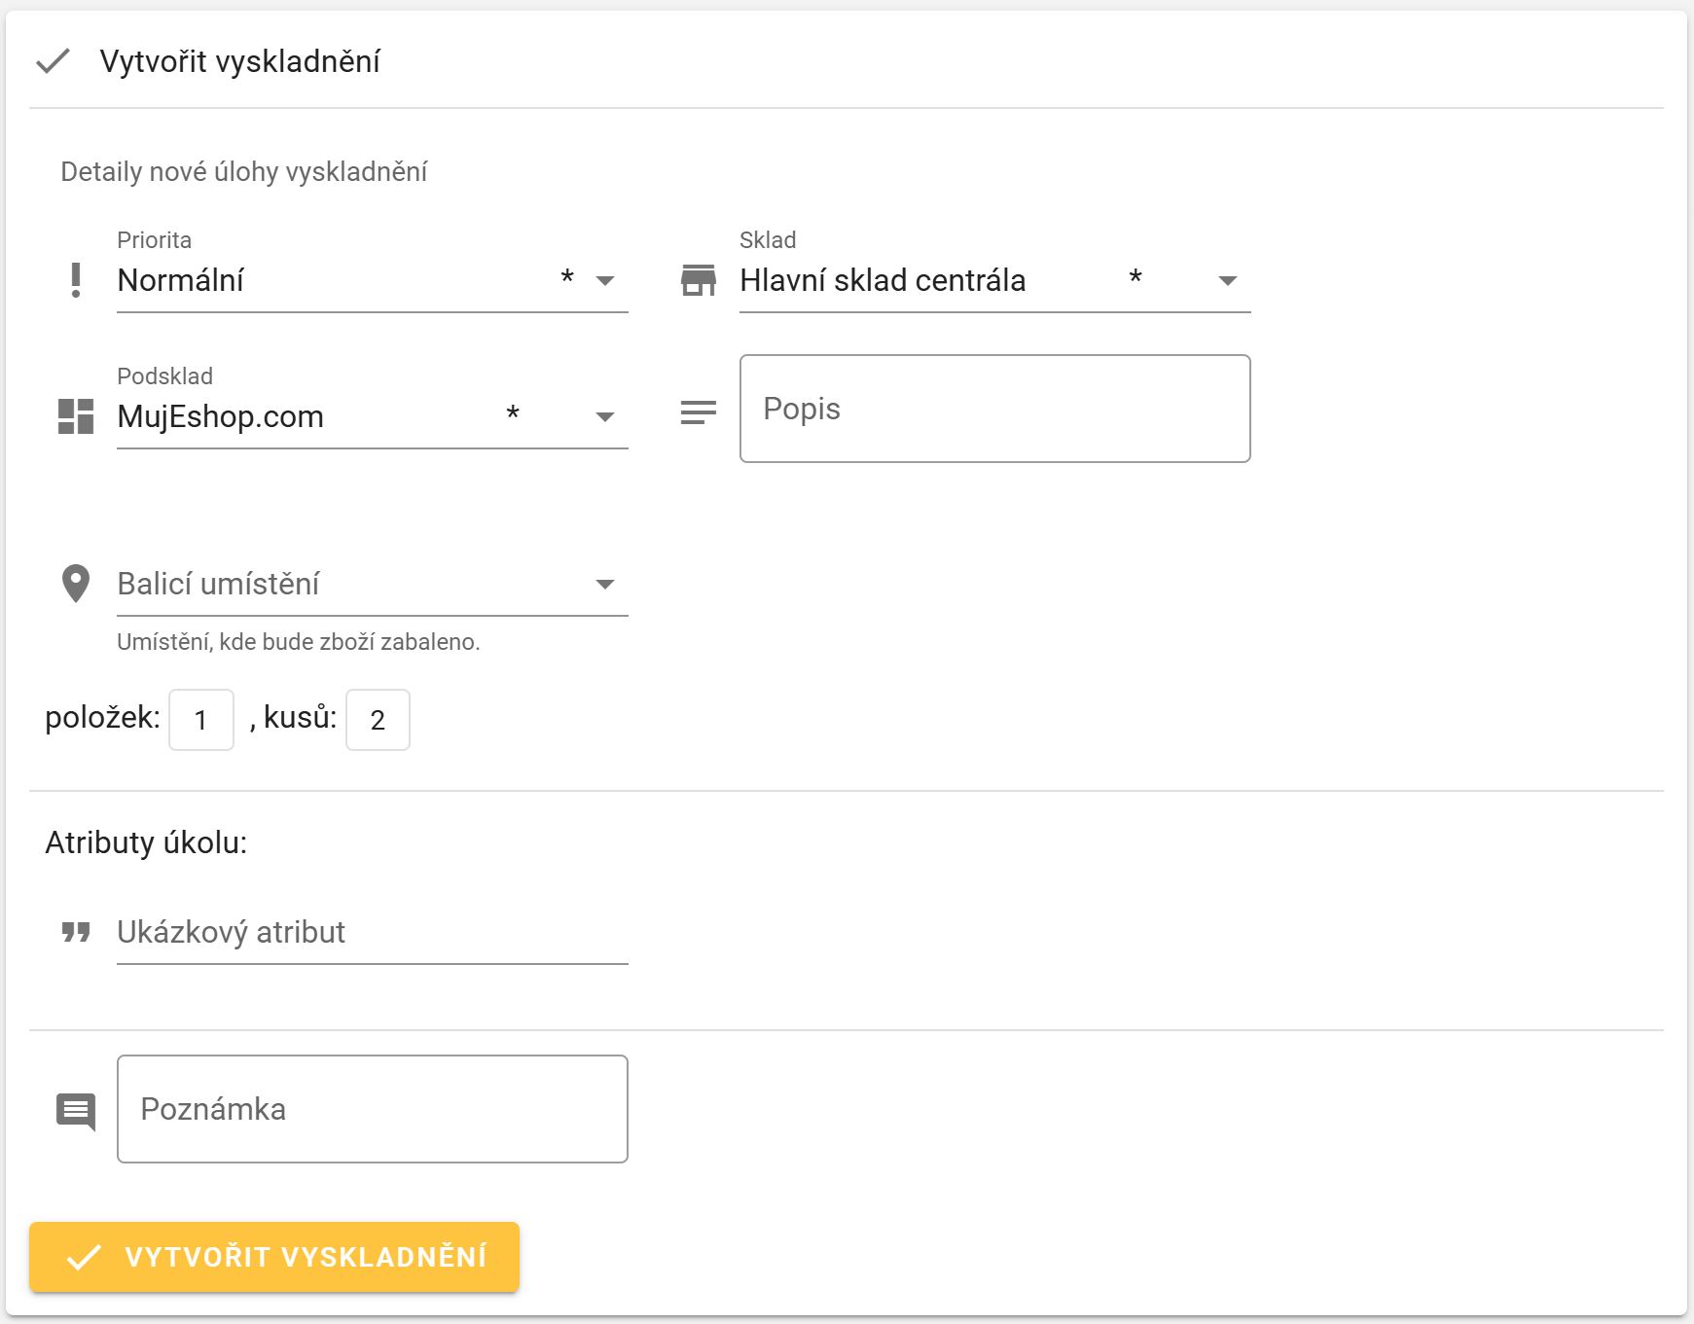Click the text lines icon beside Popis
The image size is (1694, 1324).
(698, 412)
